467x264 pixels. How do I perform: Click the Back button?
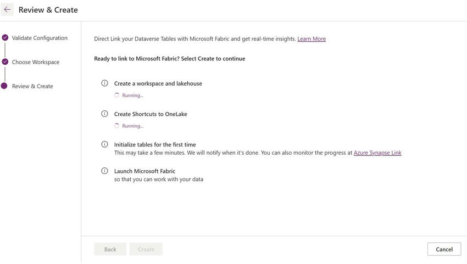110,249
